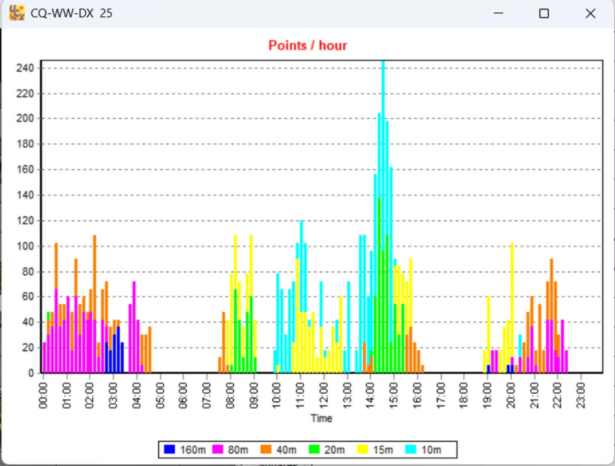Close the CQ-WW-DX 25 statistics window
615x466 pixels.
tap(590, 14)
